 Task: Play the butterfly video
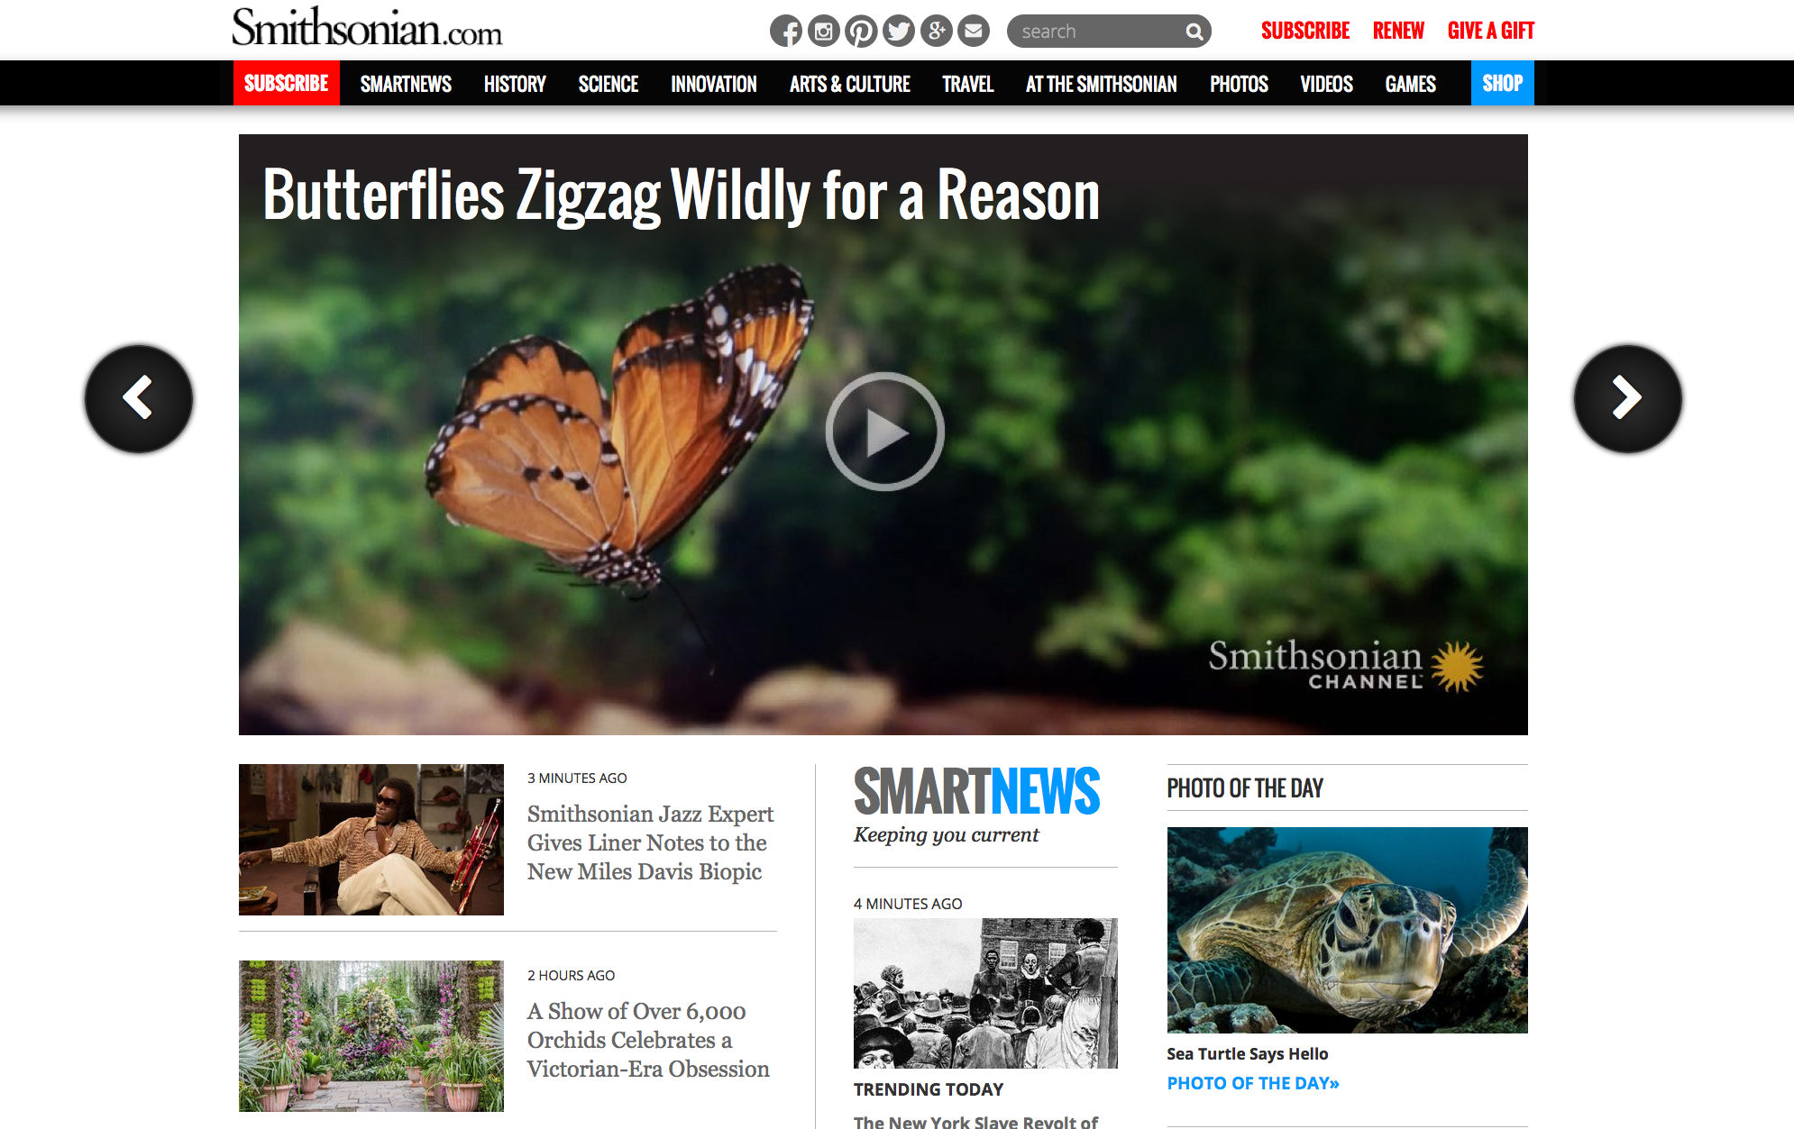click(x=884, y=432)
